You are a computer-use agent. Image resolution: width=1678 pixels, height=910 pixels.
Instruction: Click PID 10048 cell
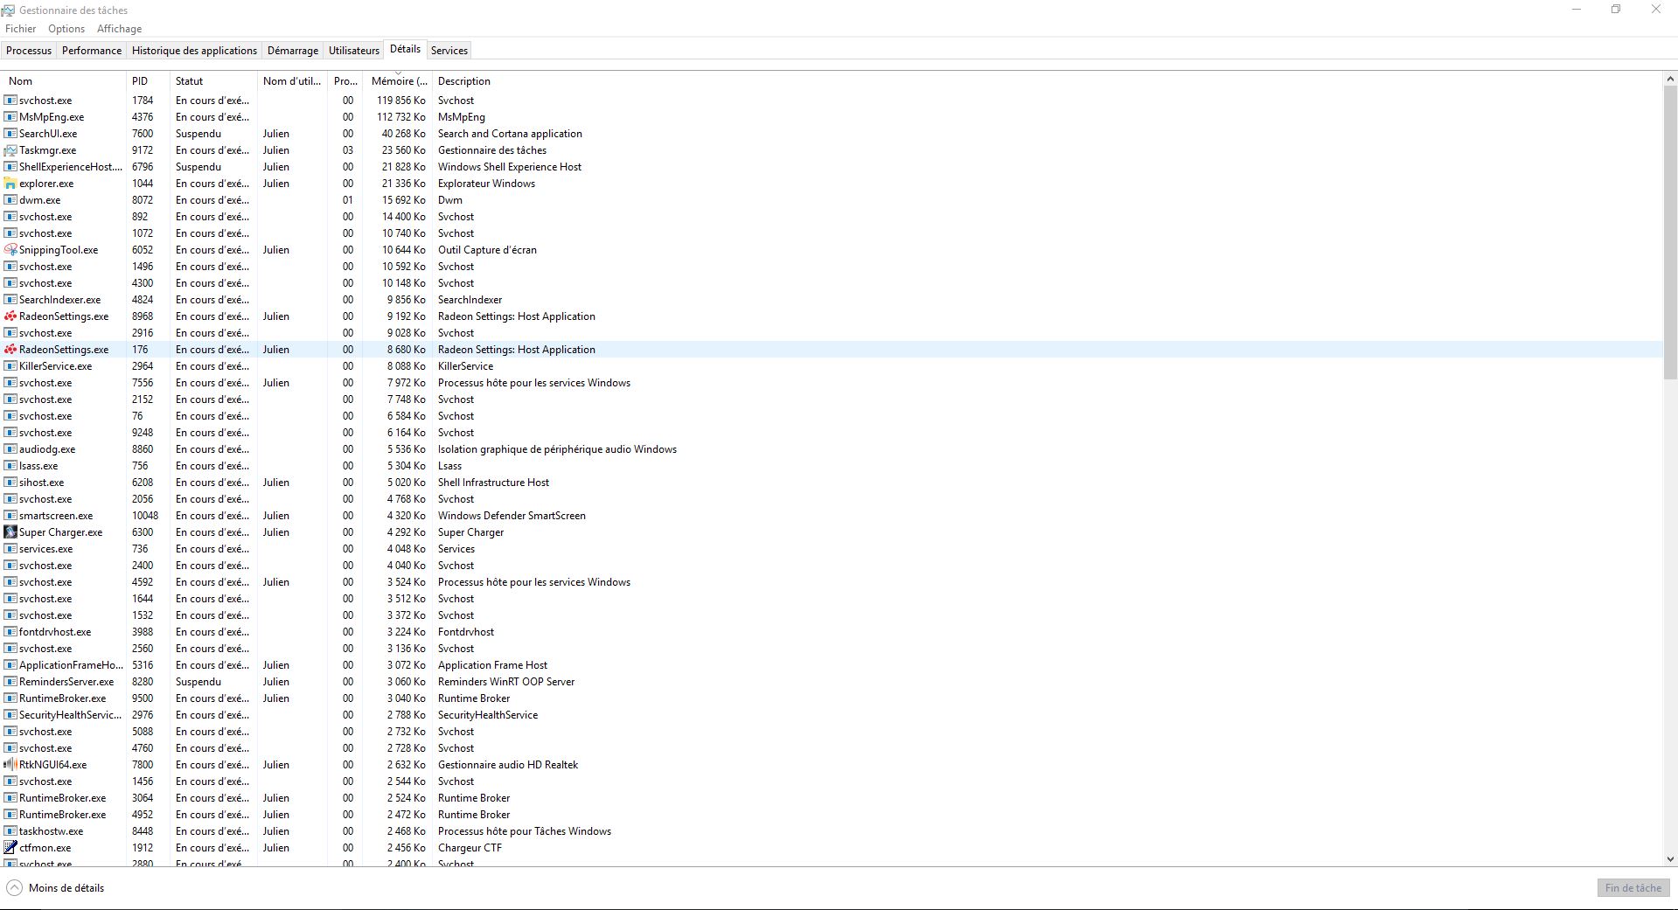(x=145, y=516)
